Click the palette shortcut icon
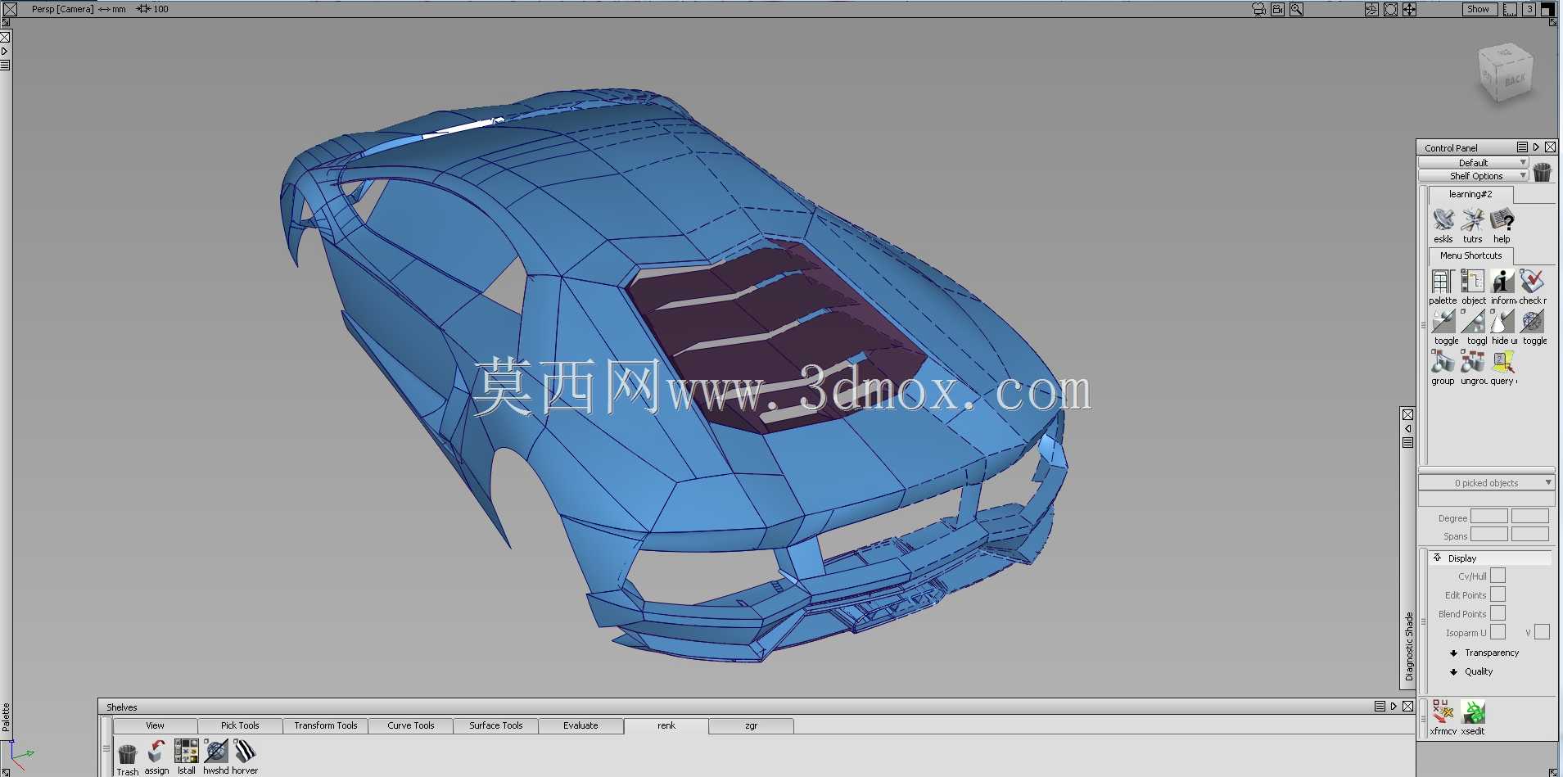1563x777 pixels. pos(1443,281)
